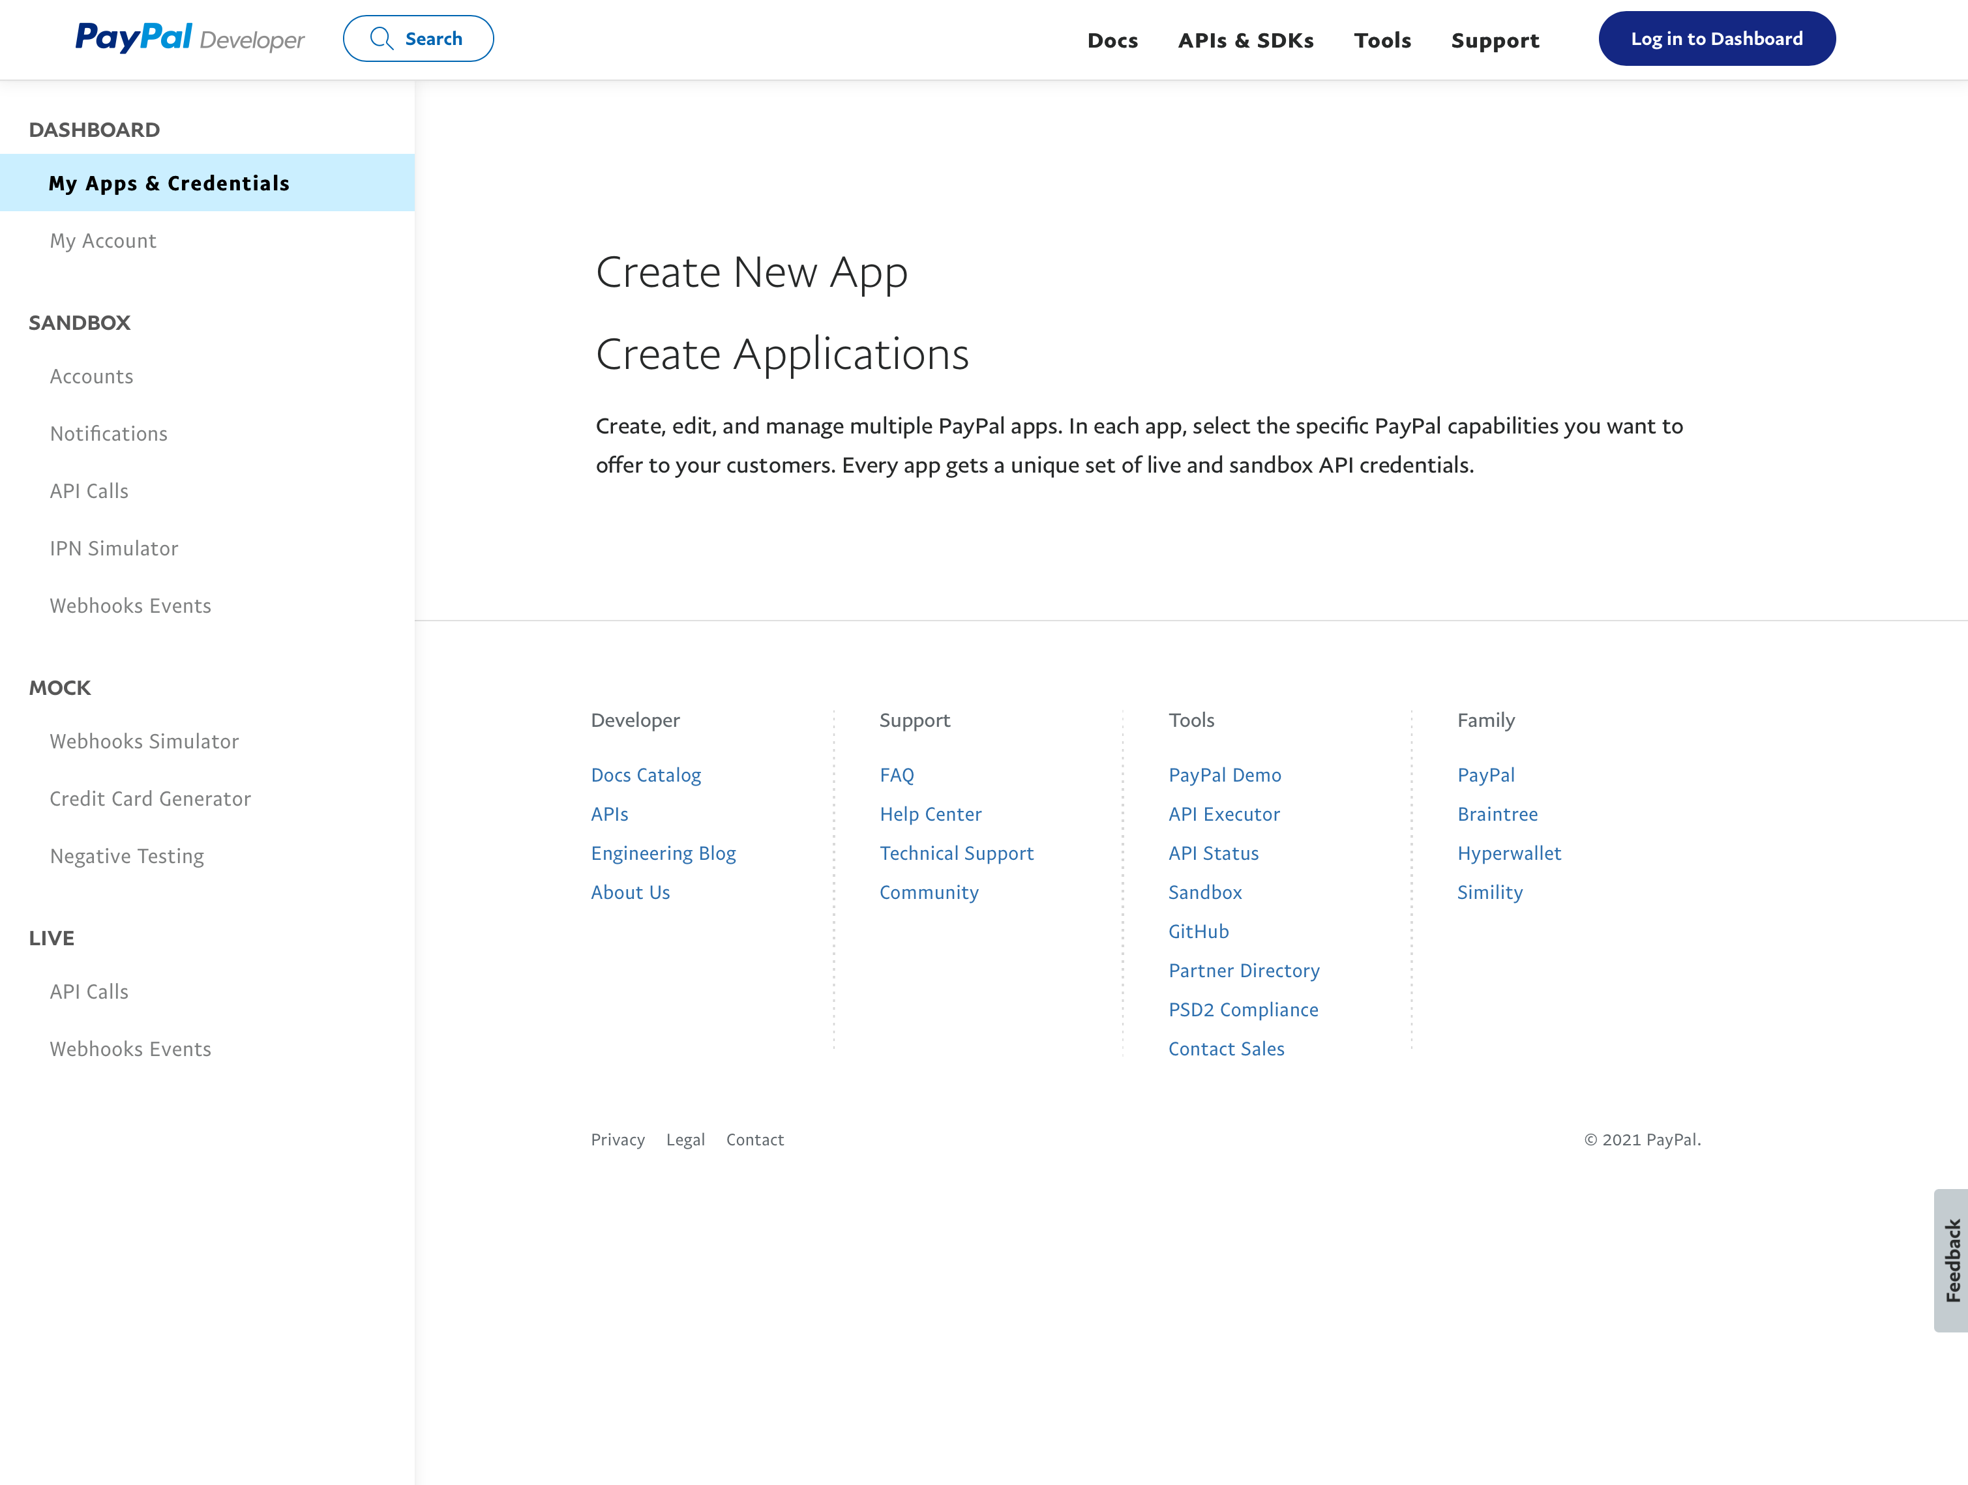Open Partner Directory link

pyautogui.click(x=1244, y=971)
